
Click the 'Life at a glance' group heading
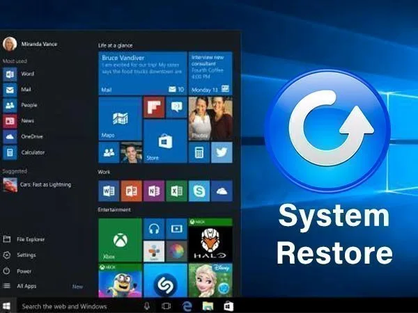tap(115, 45)
